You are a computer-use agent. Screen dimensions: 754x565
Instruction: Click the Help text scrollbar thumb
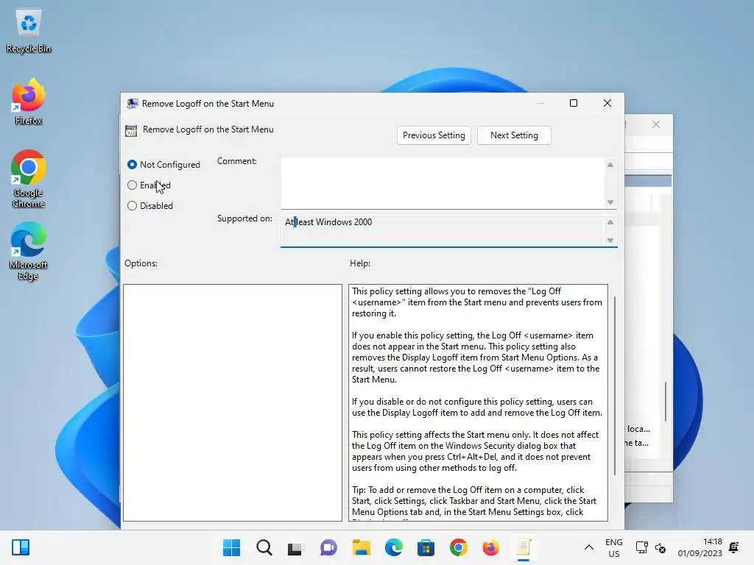(615, 385)
